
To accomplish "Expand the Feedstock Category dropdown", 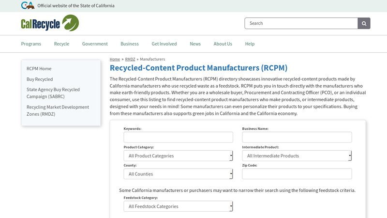I will tap(178, 206).
